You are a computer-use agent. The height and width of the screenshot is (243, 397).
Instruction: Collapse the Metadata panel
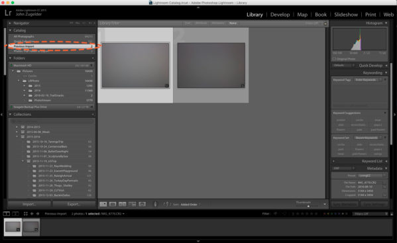[x=386, y=168]
